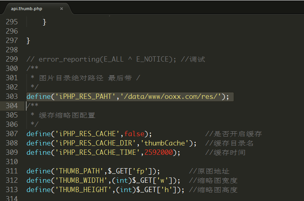Click the define keyword on line 303
The height and width of the screenshot is (201, 304).
(x=39, y=96)
